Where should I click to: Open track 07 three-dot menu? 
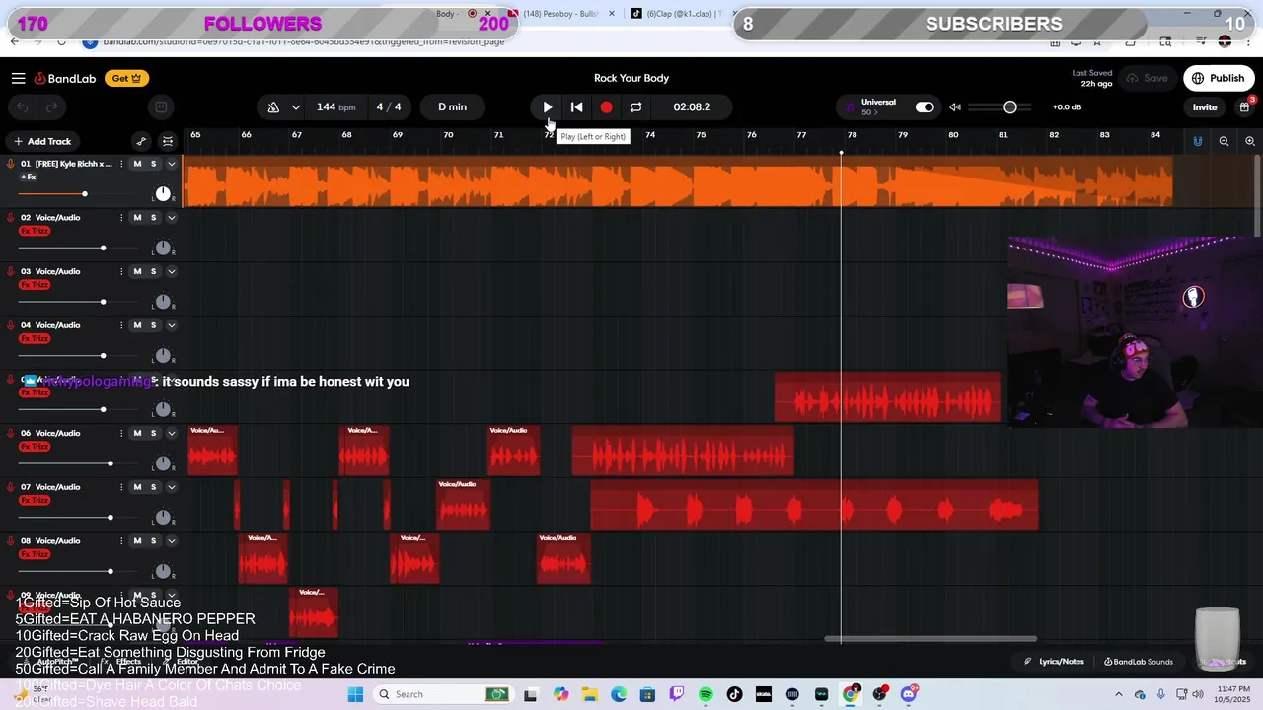click(x=121, y=487)
